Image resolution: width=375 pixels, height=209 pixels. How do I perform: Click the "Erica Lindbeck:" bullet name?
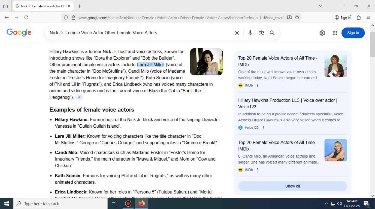[71, 192]
